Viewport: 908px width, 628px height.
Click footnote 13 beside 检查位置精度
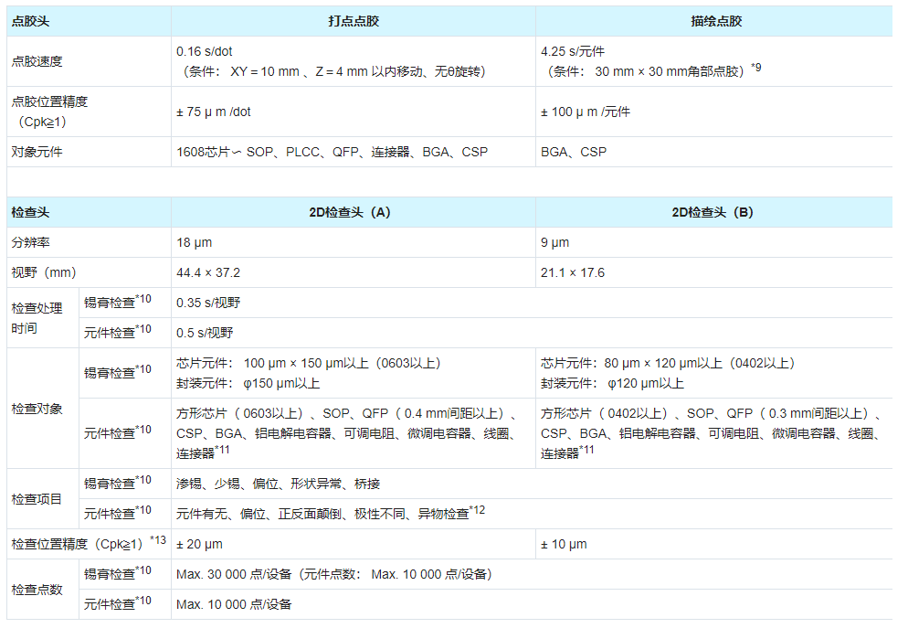pyautogui.click(x=159, y=540)
